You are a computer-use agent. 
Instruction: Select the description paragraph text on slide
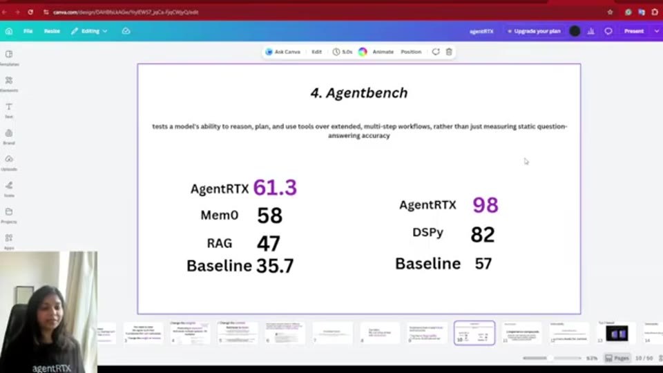click(x=359, y=131)
